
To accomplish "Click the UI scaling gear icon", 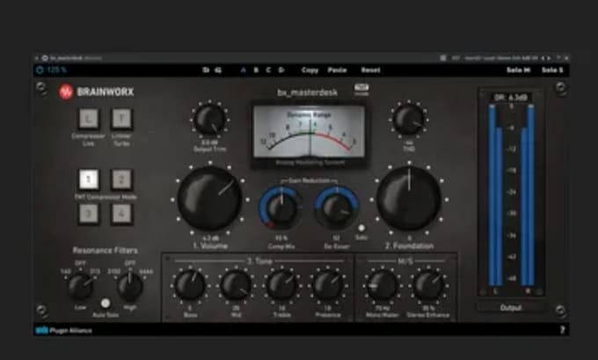I will click(x=40, y=70).
